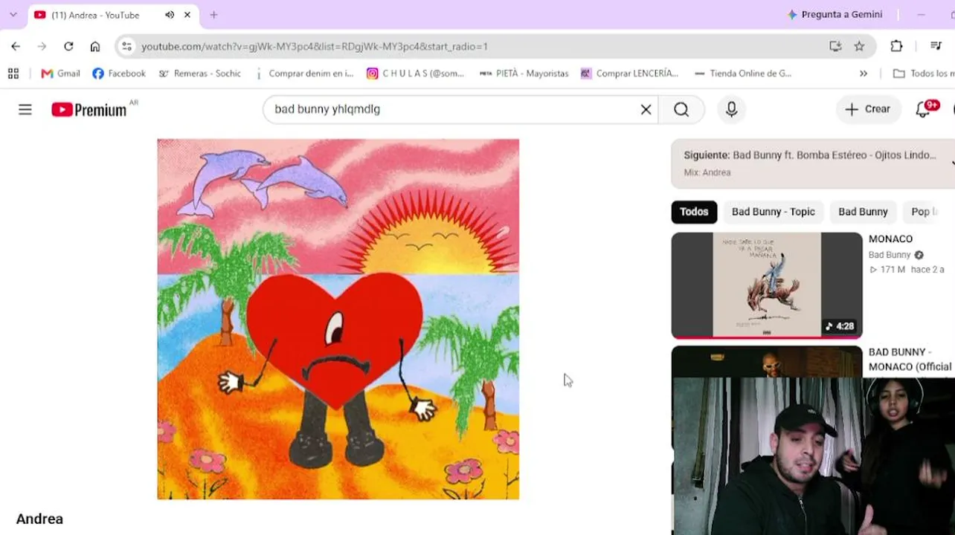
Task: Open a new browser tab
Action: 213,15
